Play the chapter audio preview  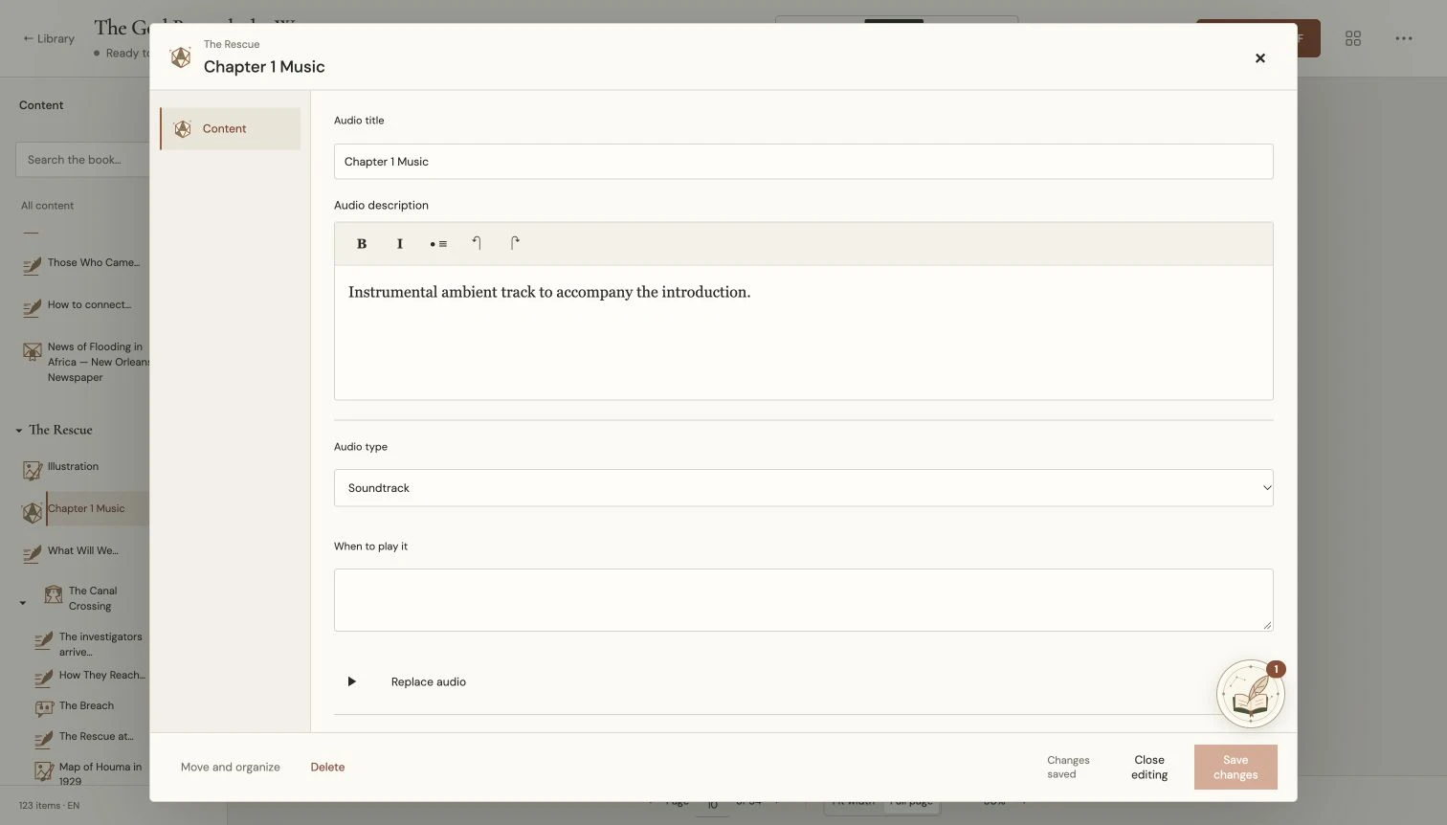point(351,681)
